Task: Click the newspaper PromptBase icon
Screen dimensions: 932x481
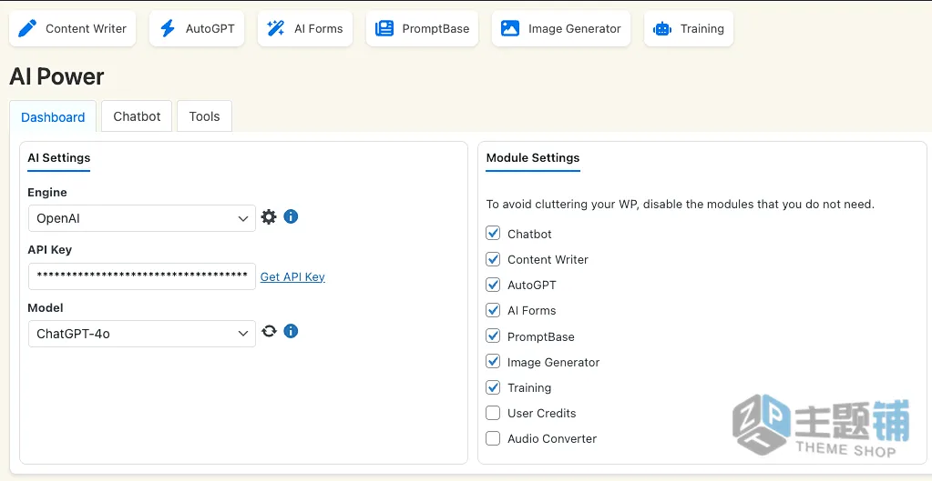Action: pos(384,28)
